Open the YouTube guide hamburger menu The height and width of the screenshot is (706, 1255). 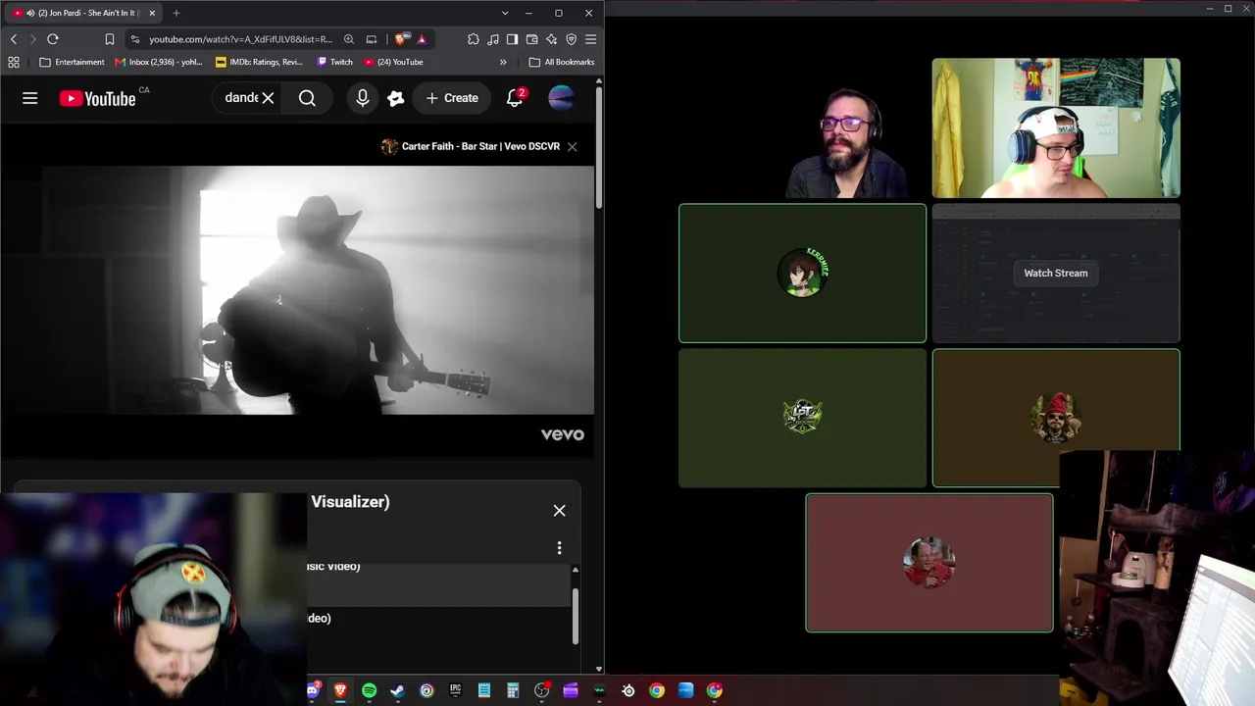point(30,98)
